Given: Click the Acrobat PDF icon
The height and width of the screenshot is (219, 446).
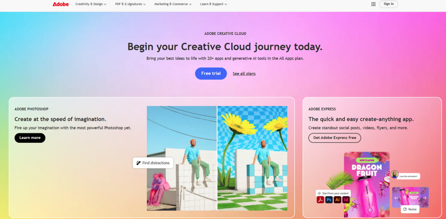Looking at the screenshot, I should pos(320,200).
